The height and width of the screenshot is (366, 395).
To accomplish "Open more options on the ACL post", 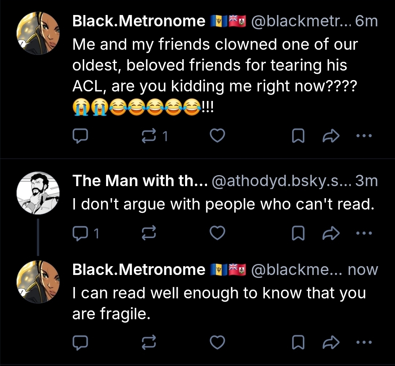I will [364, 136].
